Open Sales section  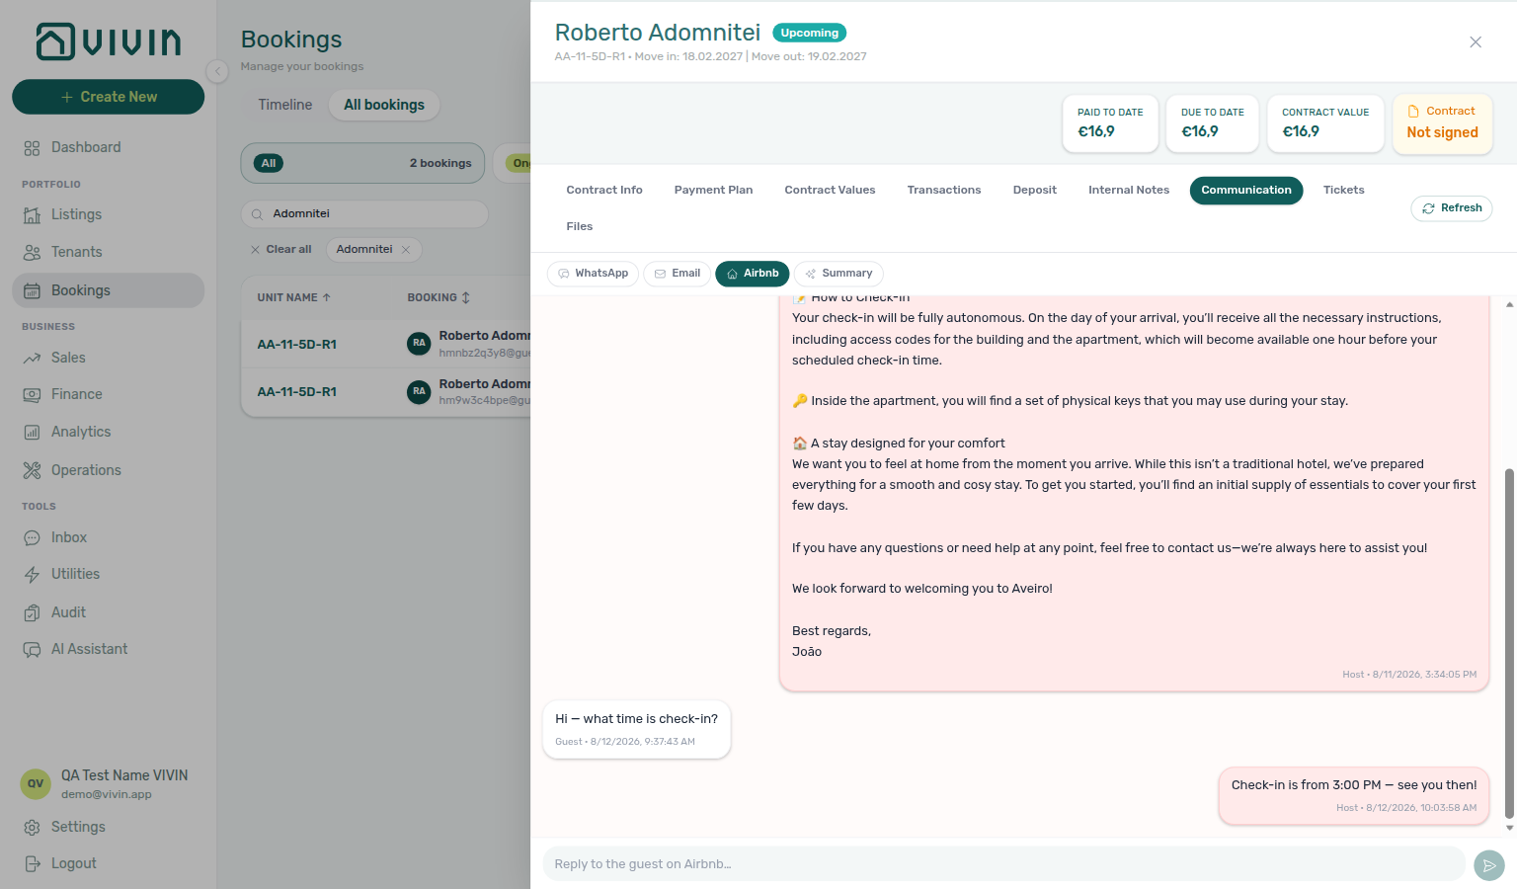click(109, 358)
